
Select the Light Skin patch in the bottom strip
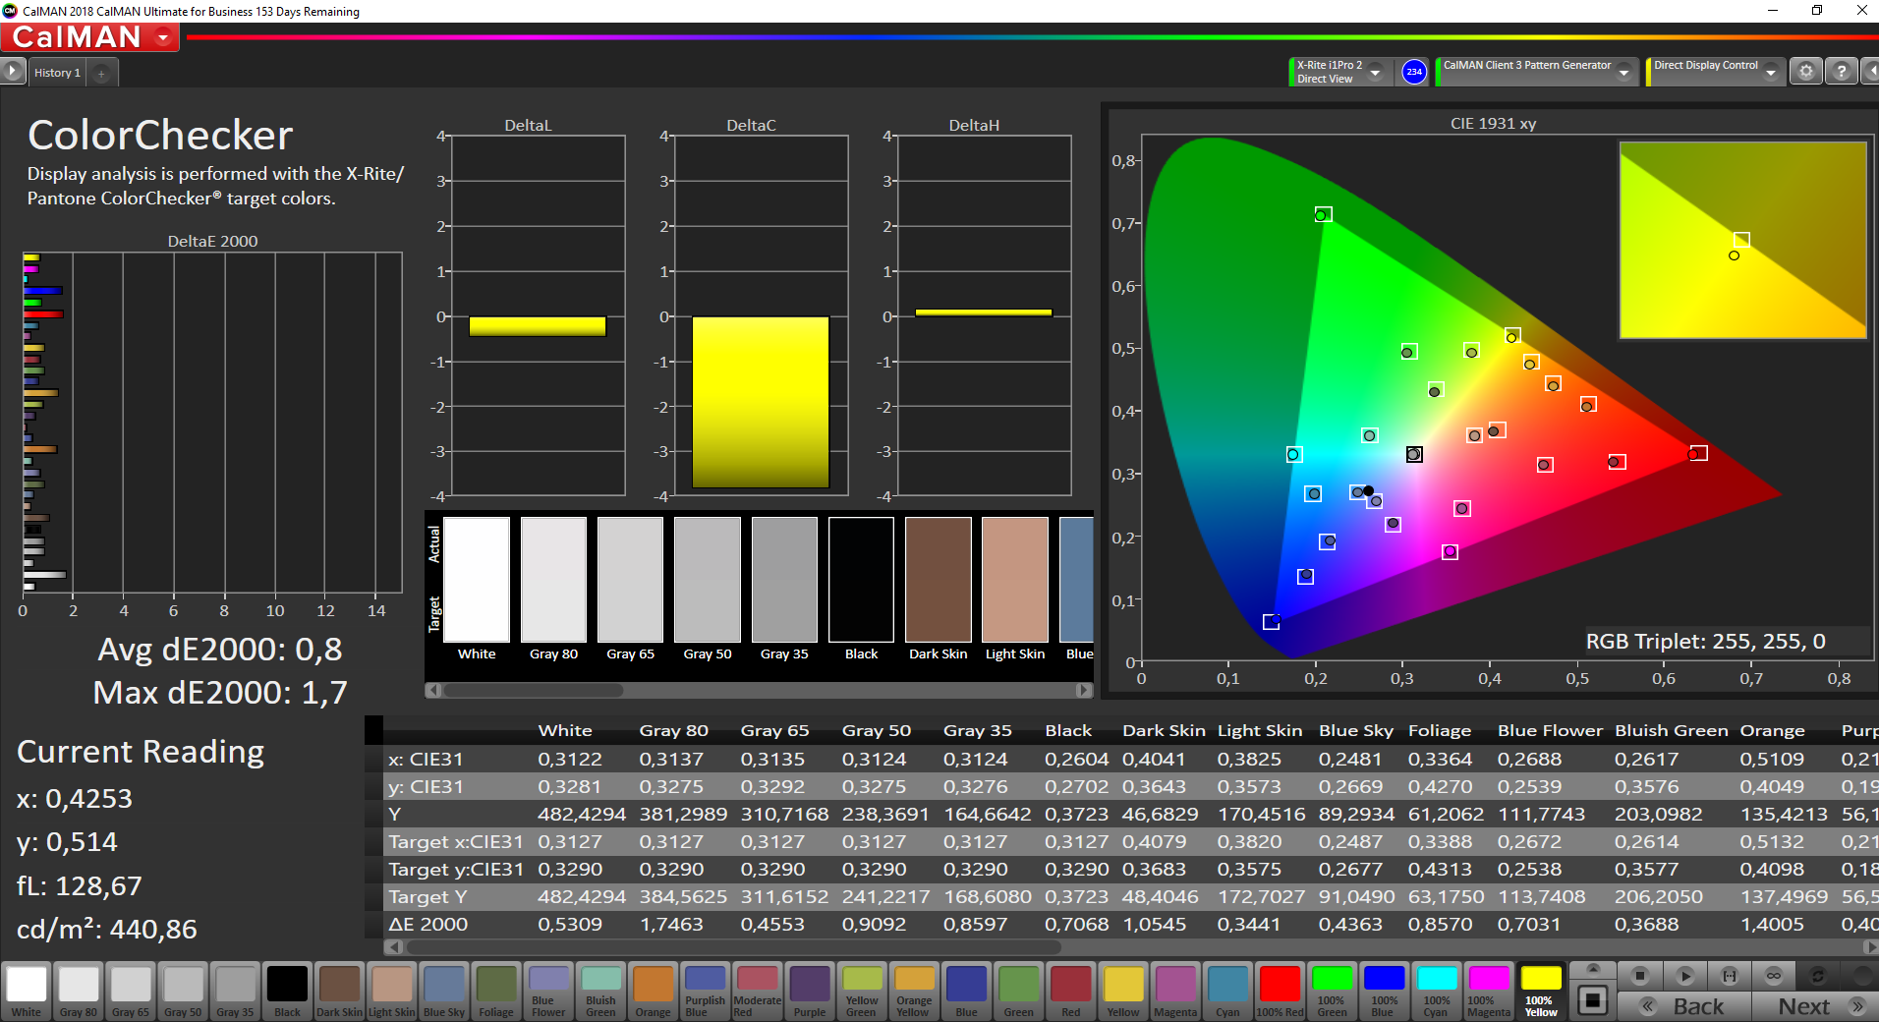click(x=391, y=991)
